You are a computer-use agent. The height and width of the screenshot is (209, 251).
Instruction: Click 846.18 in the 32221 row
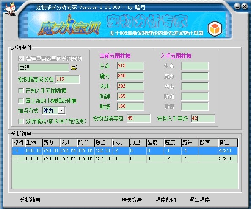click(x=33, y=159)
